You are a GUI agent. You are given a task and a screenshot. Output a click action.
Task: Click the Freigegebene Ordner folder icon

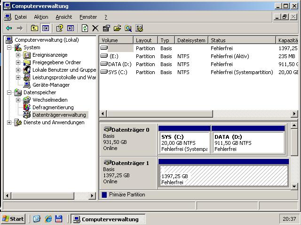(27, 62)
